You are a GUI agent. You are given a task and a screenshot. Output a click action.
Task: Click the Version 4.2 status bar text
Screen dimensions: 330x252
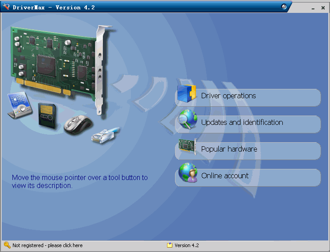pyautogui.click(x=187, y=245)
